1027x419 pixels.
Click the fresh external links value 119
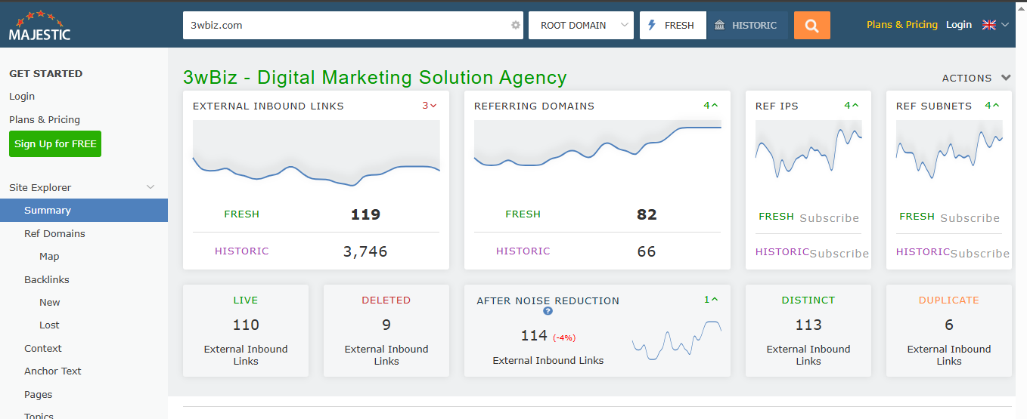tap(365, 214)
